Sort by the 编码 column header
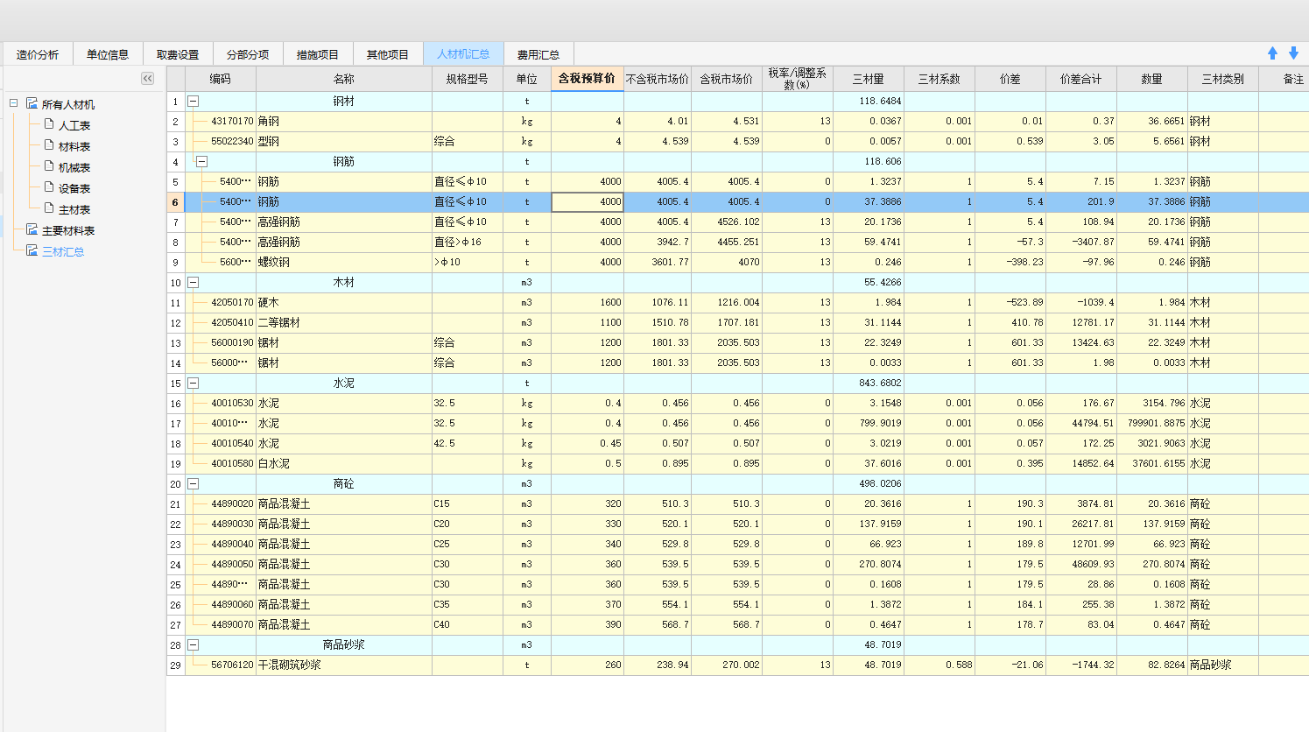Viewport: 1309px width, 732px height. [x=221, y=79]
